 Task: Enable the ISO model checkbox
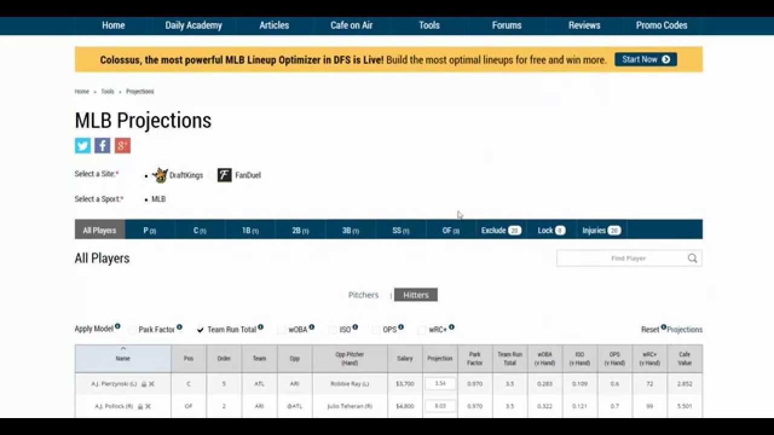coord(333,330)
